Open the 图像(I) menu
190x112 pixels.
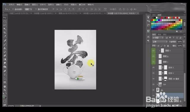(x=27, y=5)
